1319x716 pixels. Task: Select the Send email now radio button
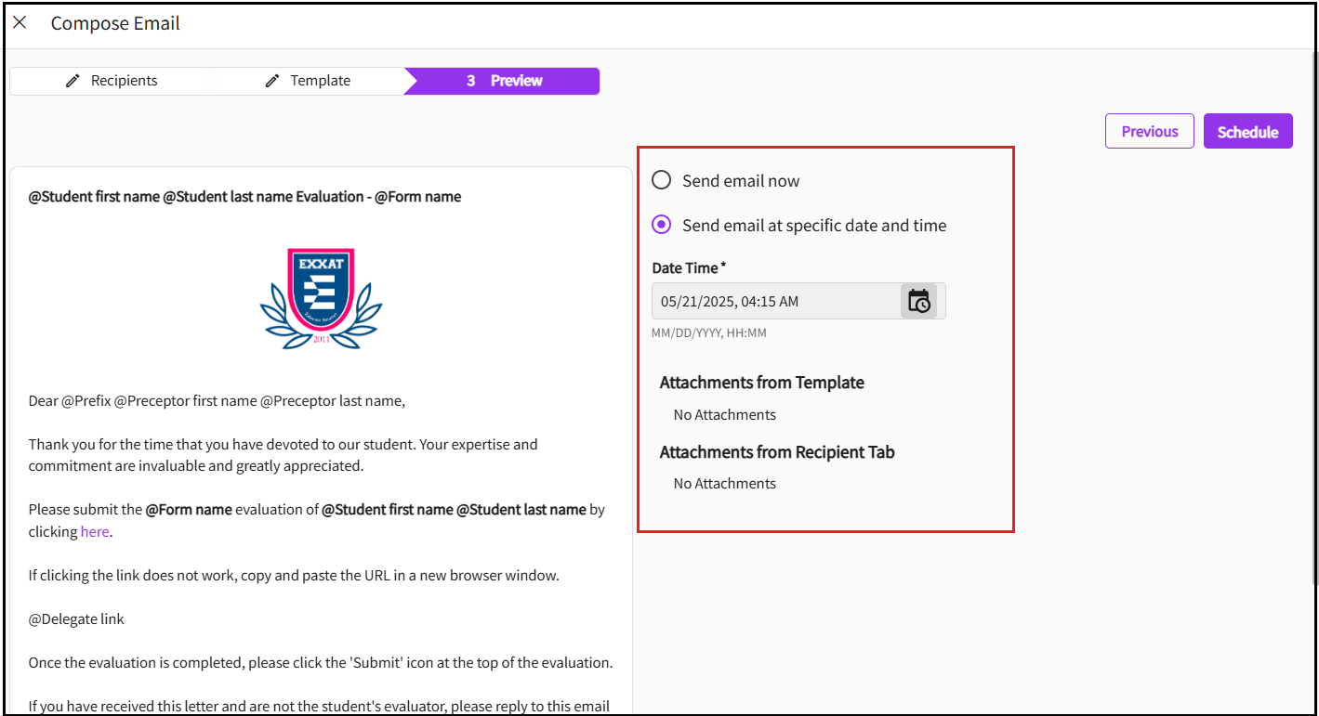click(x=661, y=180)
